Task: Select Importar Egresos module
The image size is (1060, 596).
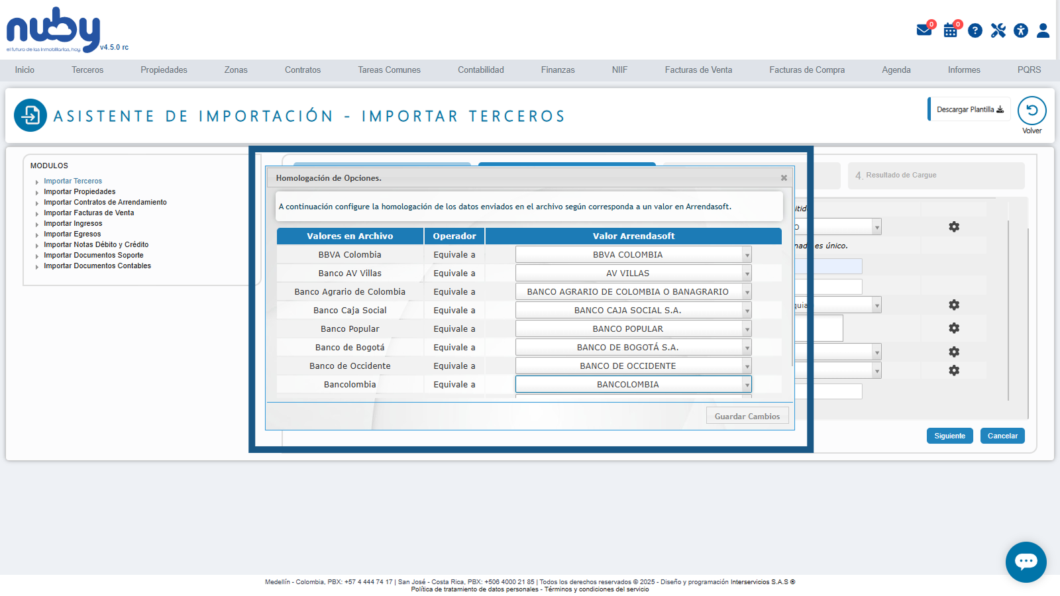Action: coord(72,234)
